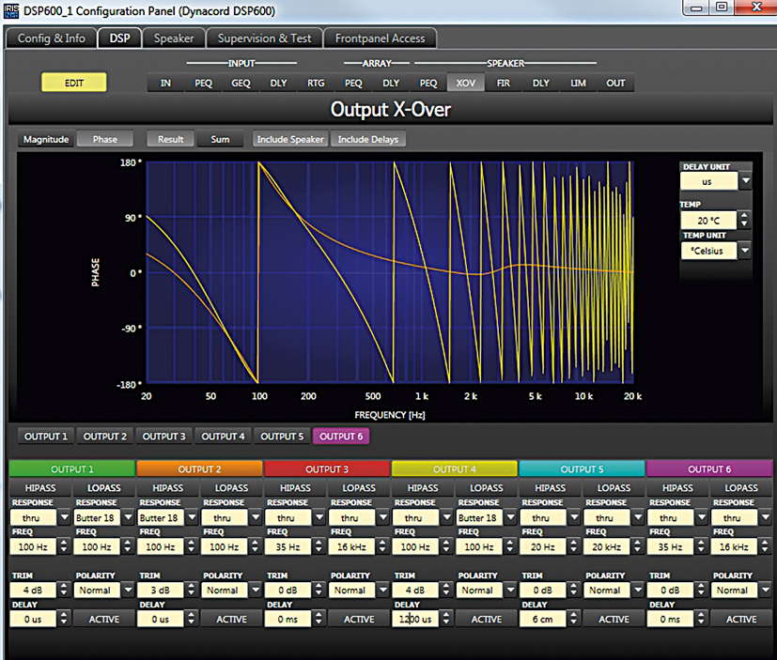Open Output 2 hipass Butter 18 response dropdown
This screenshot has width=777, height=660.
click(x=192, y=518)
